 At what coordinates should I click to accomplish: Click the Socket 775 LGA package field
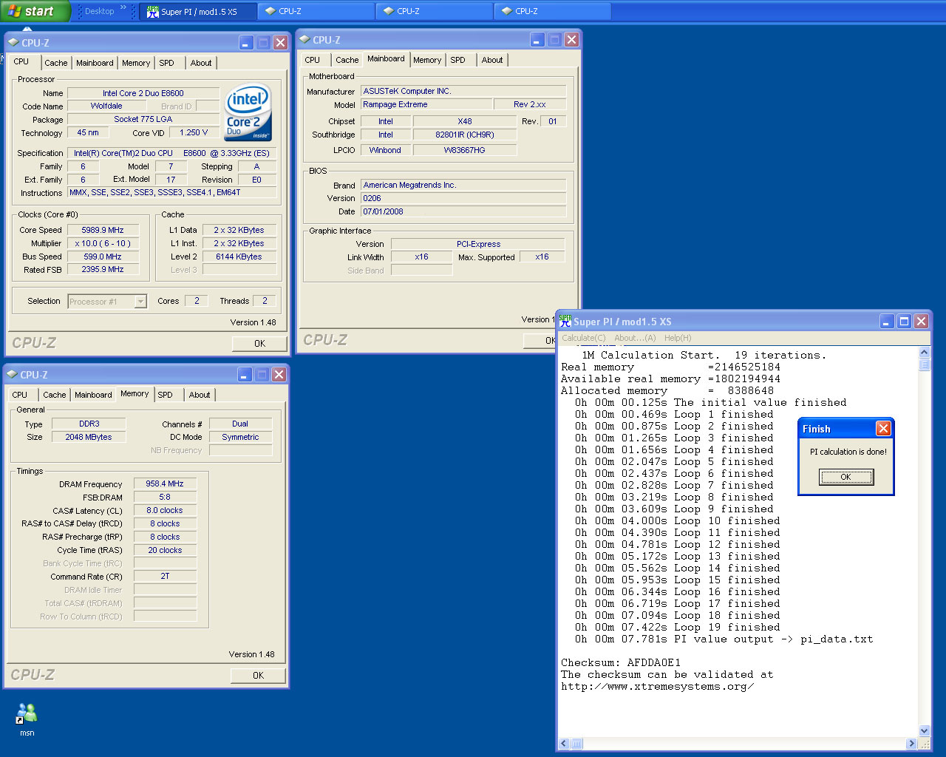point(143,120)
